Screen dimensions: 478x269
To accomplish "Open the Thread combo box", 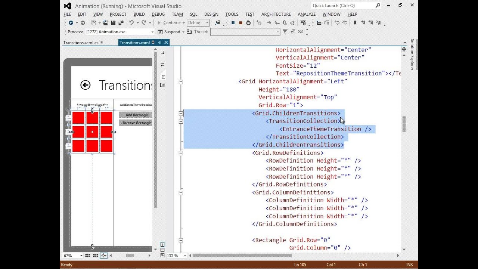I will [245, 32].
